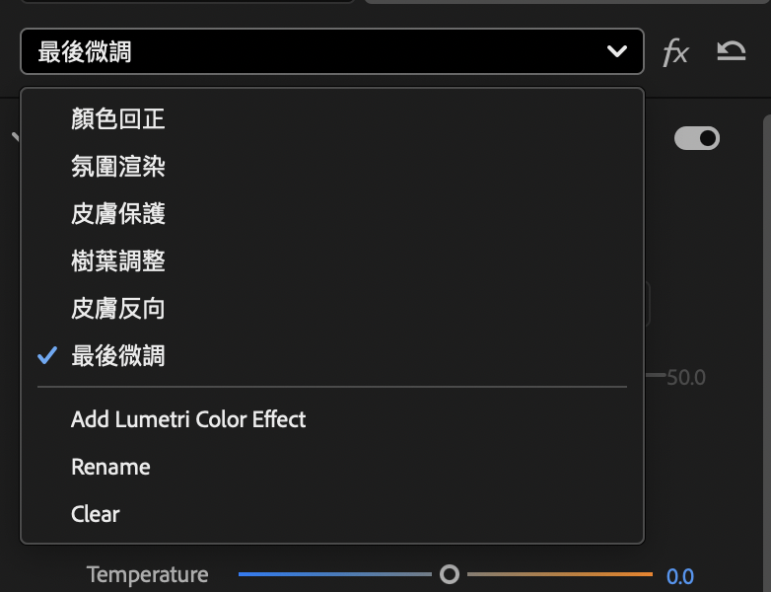
Task: Collapse the section using the left-edge arrow
Action: coord(14,138)
